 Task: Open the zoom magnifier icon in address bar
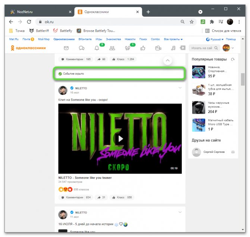(x=182, y=22)
